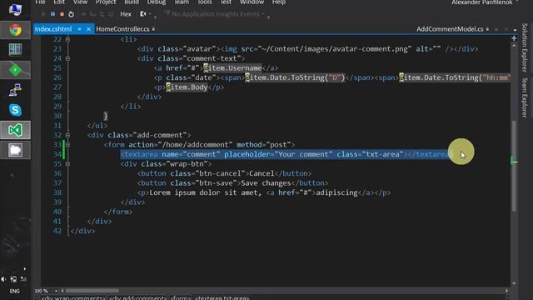The width and height of the screenshot is (533, 300).
Task: Open the Team menu
Action: click(x=182, y=2)
